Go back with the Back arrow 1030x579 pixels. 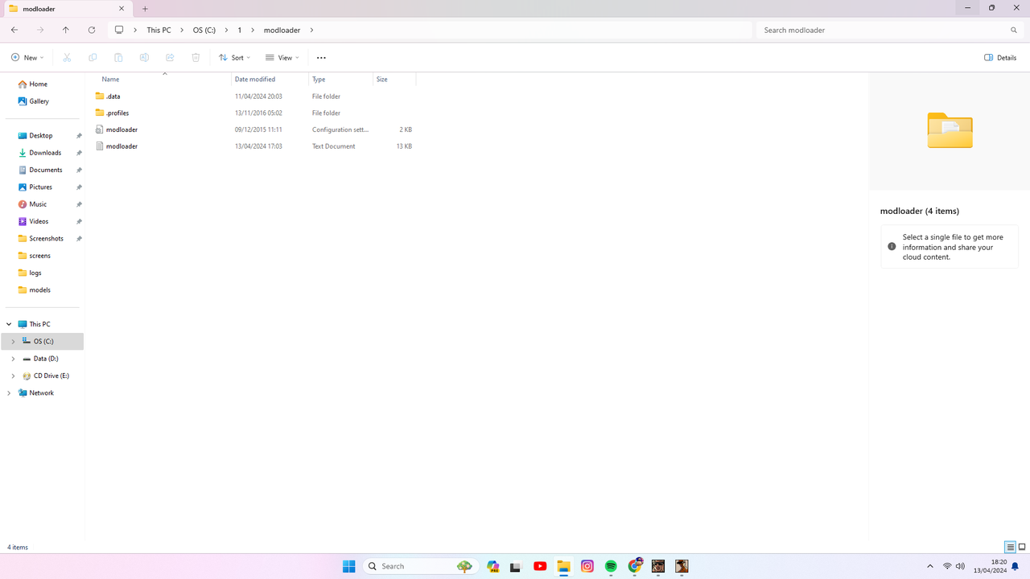click(14, 30)
